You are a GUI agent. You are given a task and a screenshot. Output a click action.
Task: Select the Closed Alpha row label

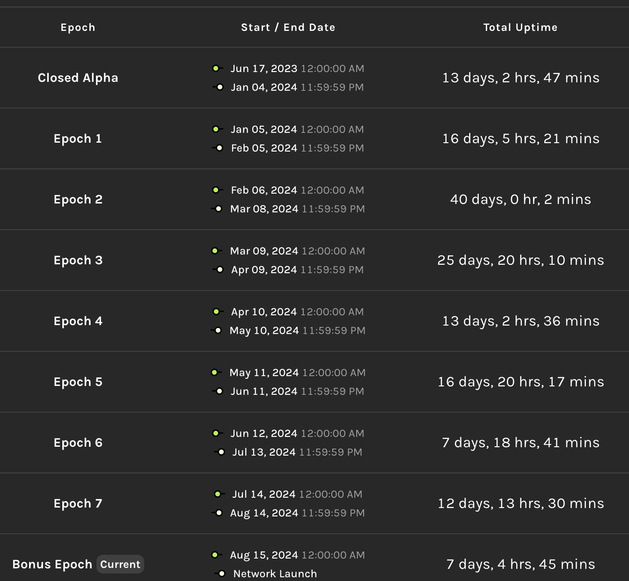click(x=78, y=78)
